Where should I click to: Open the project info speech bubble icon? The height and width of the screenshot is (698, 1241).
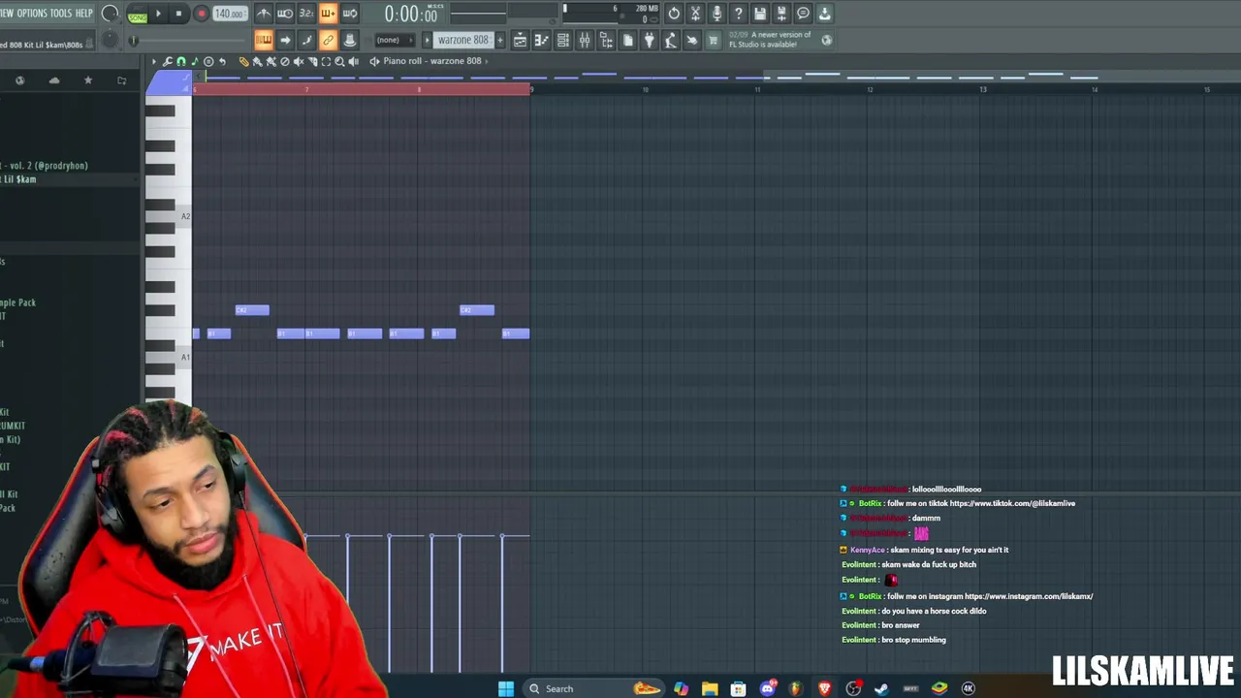click(x=803, y=14)
